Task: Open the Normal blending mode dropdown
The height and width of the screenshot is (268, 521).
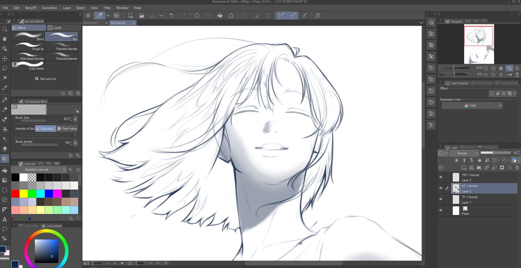Action: point(464,153)
